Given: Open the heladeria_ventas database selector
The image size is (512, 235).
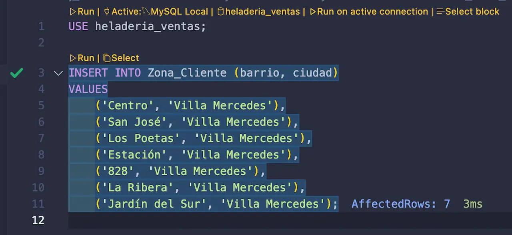Looking at the screenshot, I should 262,12.
